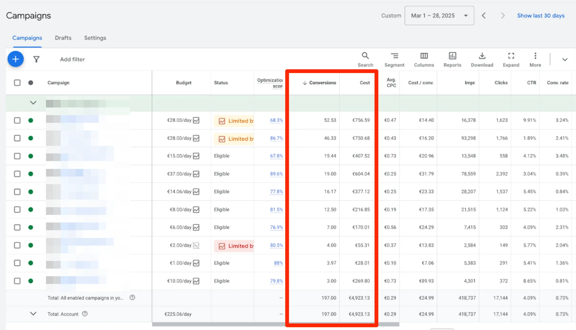The height and width of the screenshot is (330, 576).
Task: Switch to the Settings tab
Action: (x=95, y=38)
